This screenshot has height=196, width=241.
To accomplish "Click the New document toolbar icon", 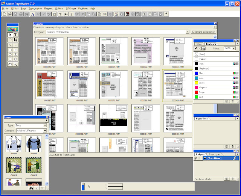I will [x=5, y=14].
